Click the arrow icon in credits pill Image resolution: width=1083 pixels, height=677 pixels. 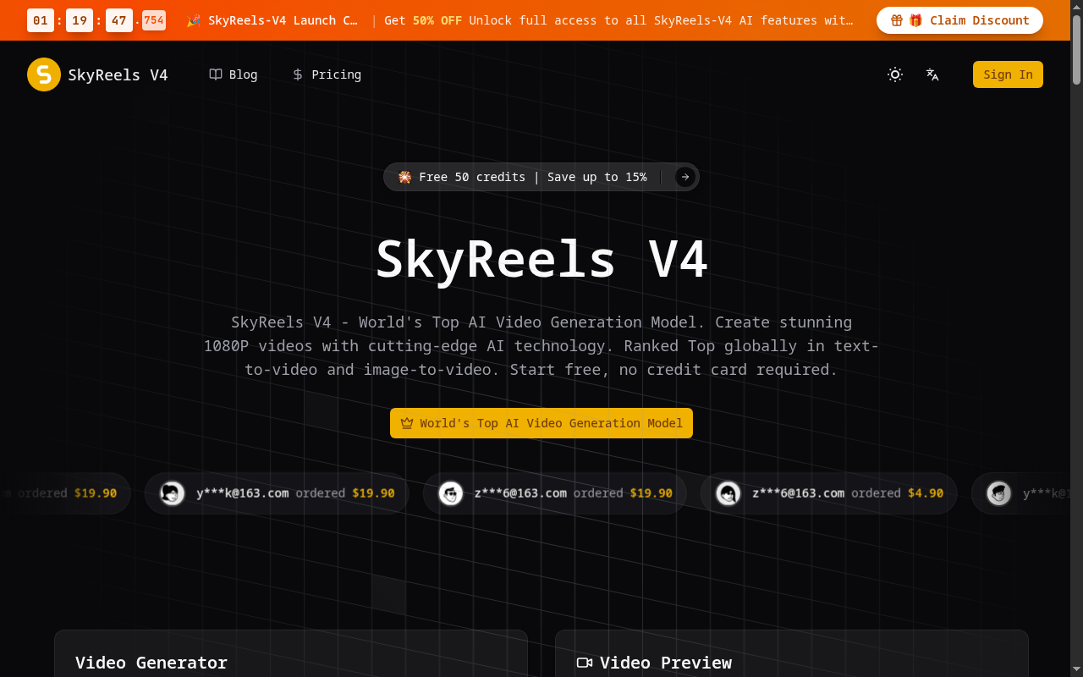tap(685, 177)
